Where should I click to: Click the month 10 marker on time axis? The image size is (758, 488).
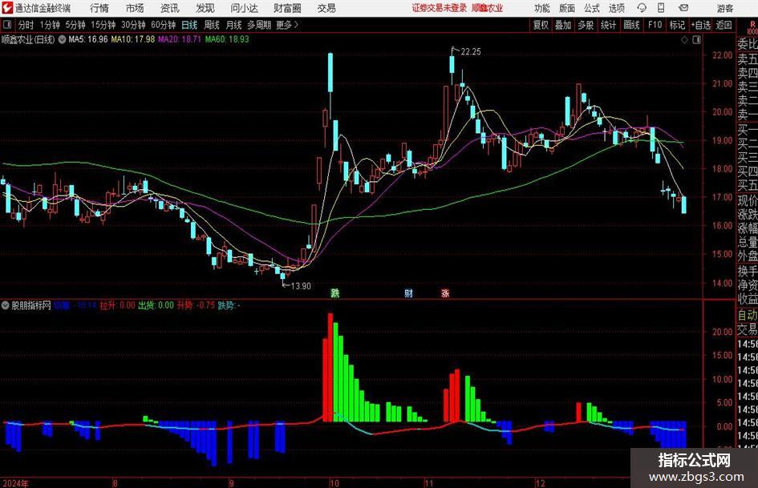(334, 483)
